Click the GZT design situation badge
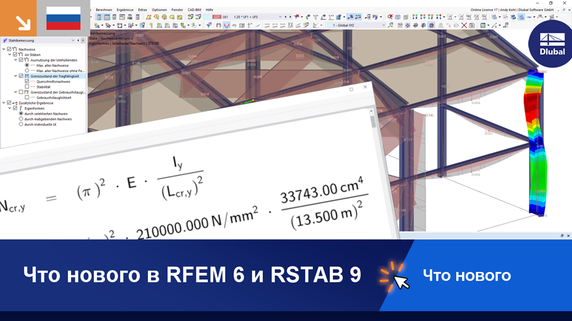Viewport: 572px width, 321px height. coord(217,17)
